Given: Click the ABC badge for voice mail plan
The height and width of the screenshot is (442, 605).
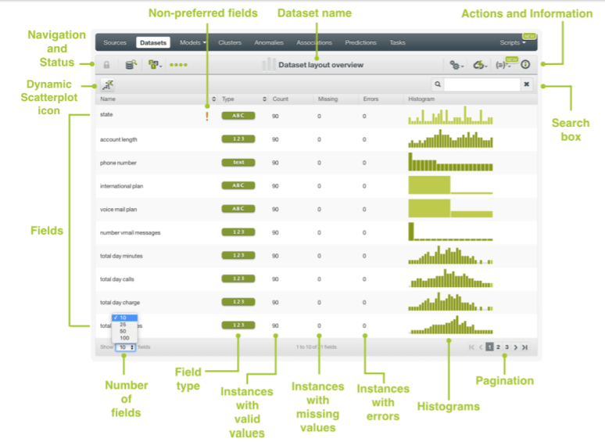Looking at the screenshot, I should click(x=238, y=208).
